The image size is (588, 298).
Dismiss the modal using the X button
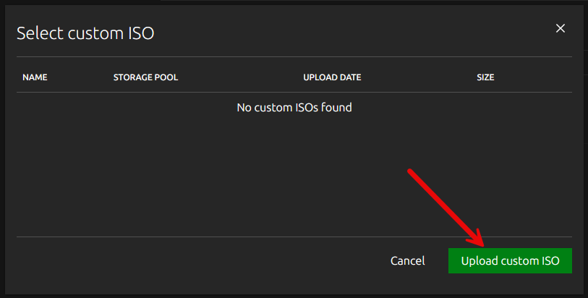[x=560, y=28]
